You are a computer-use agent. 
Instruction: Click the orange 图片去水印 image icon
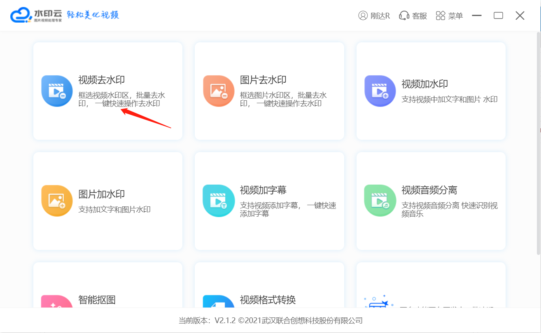tap(219, 91)
